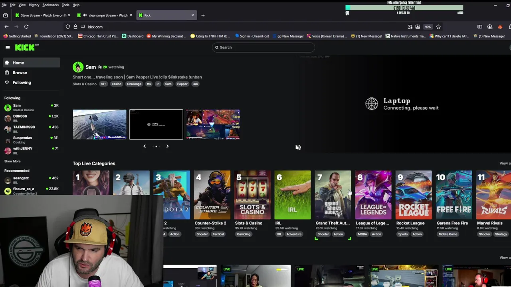
Task: Open the Kick hamburger sidebar menu
Action: coord(8,47)
